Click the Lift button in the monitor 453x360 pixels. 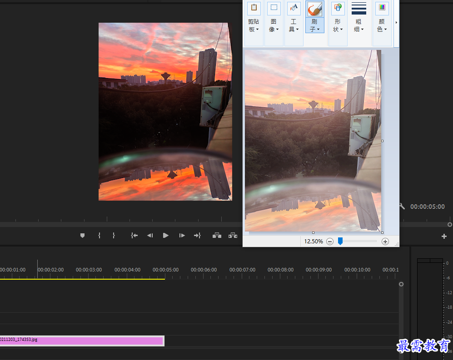[217, 236]
